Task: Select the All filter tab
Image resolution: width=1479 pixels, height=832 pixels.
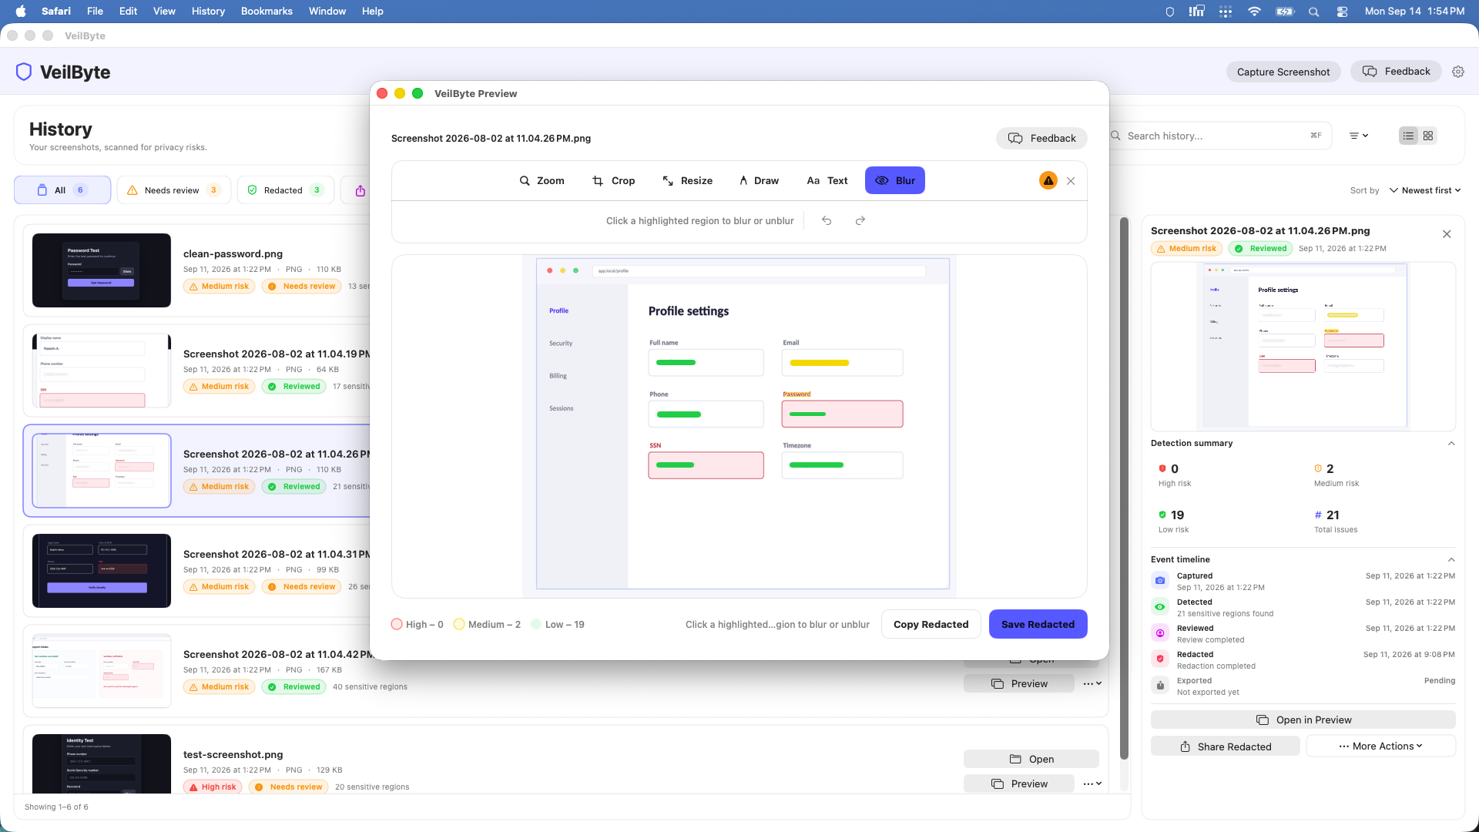Action: click(x=62, y=190)
